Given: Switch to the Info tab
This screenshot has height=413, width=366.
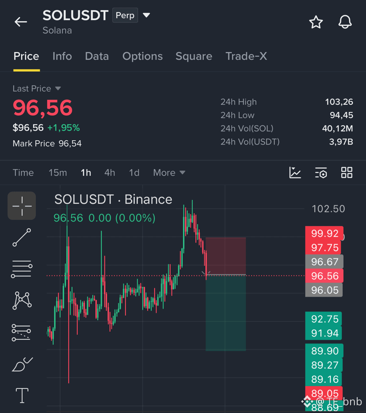Looking at the screenshot, I should [62, 56].
